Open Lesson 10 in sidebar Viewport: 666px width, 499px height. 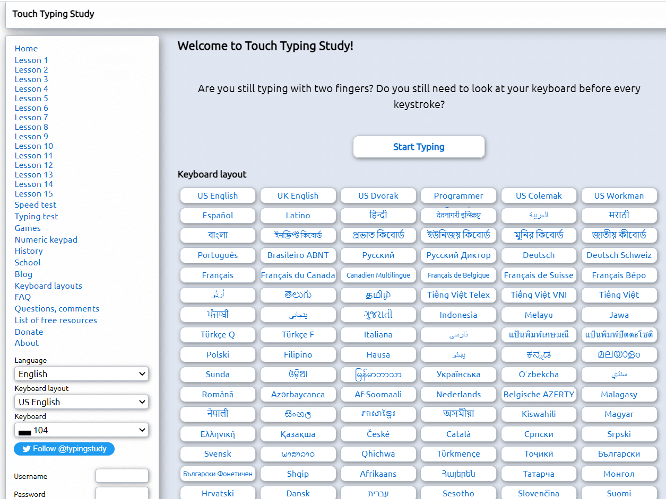[34, 146]
